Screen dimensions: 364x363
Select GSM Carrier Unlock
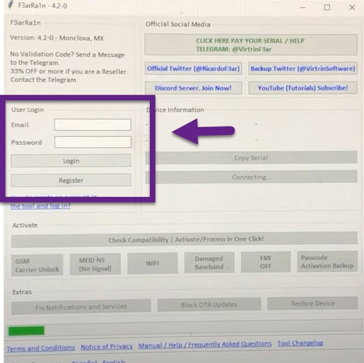(37, 265)
